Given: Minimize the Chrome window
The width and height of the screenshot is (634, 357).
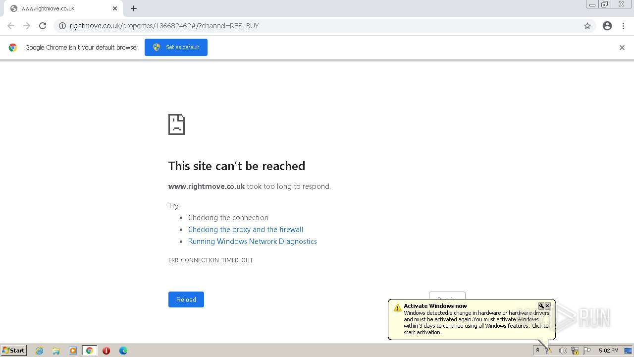Looking at the screenshot, I should pos(592,4).
